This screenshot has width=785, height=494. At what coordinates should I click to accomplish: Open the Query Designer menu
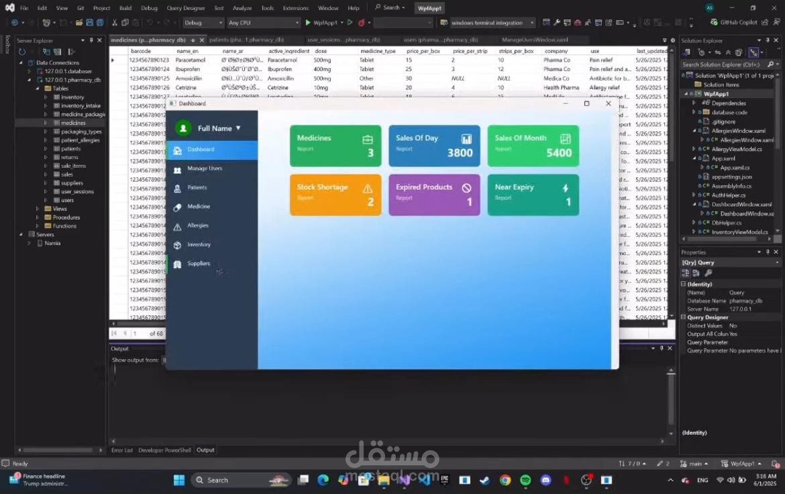coord(185,8)
